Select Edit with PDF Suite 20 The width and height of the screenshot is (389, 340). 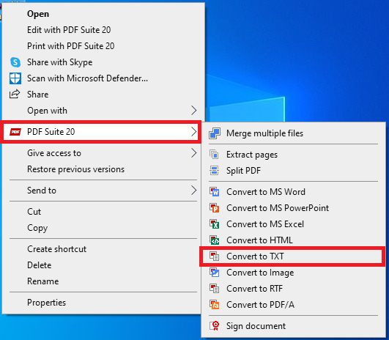69,30
